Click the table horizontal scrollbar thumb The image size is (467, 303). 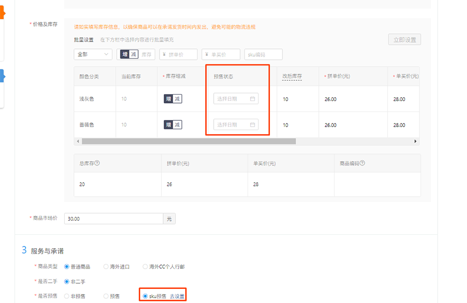point(189,142)
